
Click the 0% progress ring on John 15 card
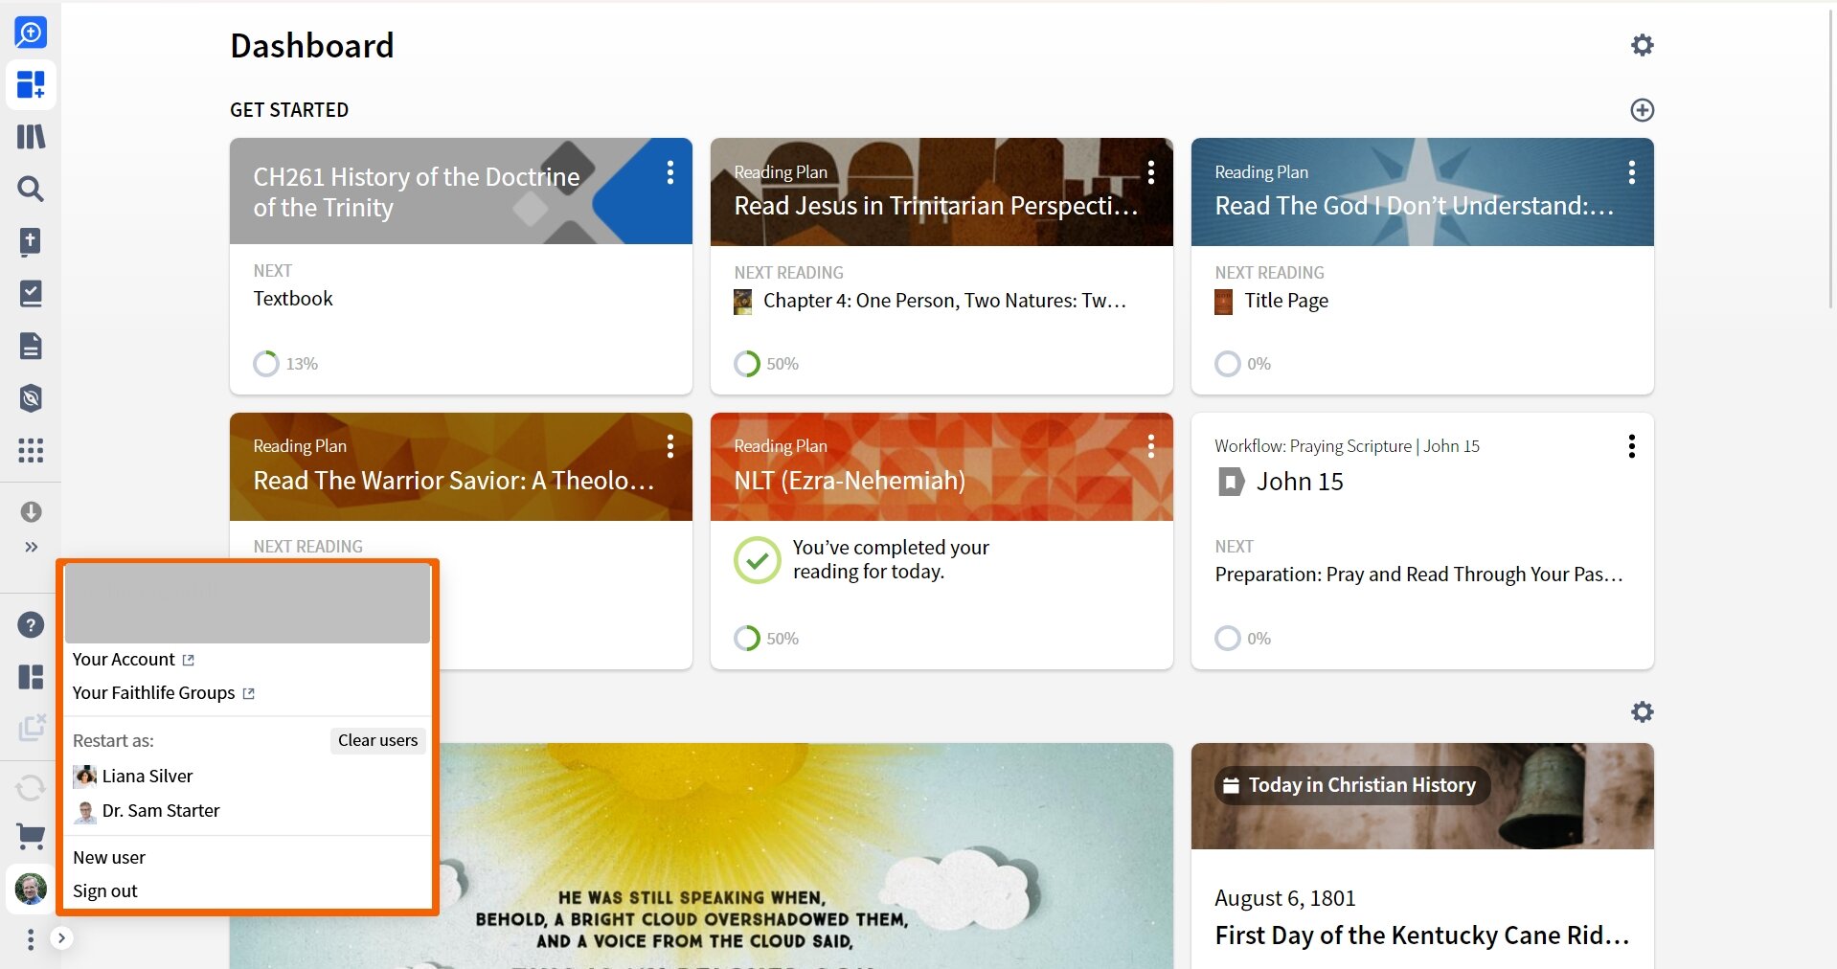tap(1228, 639)
